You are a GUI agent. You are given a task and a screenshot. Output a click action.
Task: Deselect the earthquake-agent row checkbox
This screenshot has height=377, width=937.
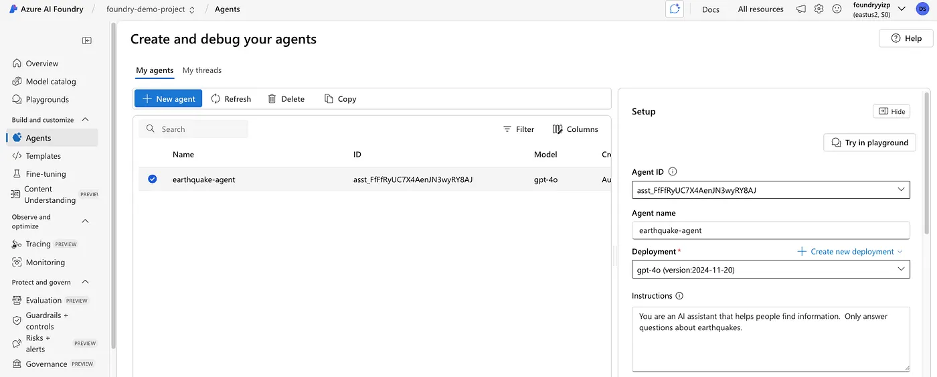point(153,179)
